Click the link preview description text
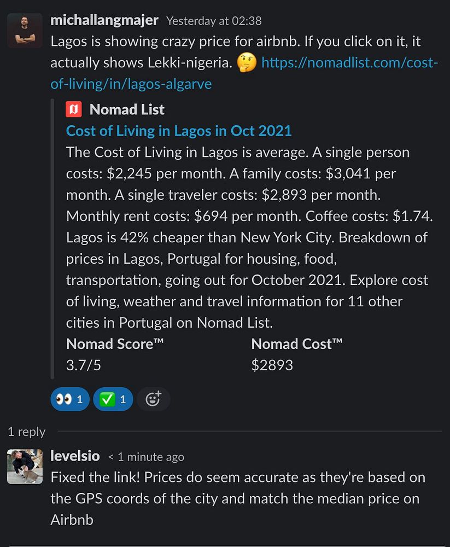The image size is (450, 547). (249, 237)
